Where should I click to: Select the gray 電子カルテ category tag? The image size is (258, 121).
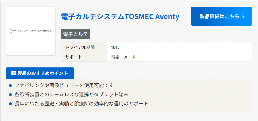(75, 34)
